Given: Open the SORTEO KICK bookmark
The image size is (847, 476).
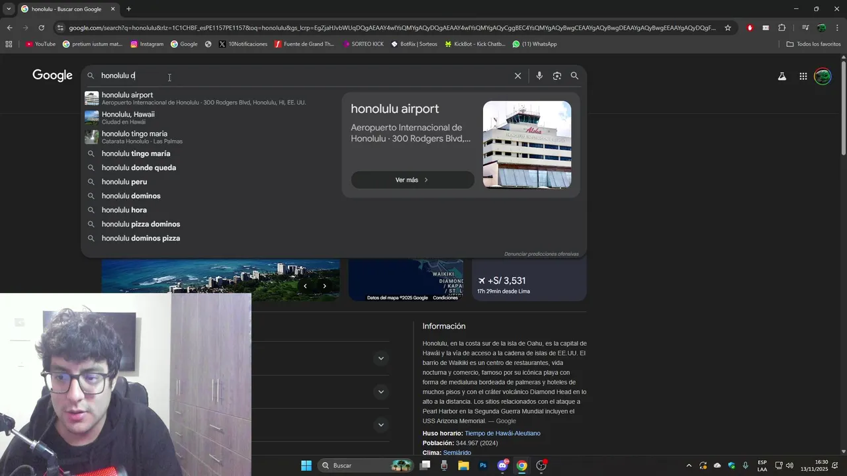Looking at the screenshot, I should pyautogui.click(x=363, y=44).
